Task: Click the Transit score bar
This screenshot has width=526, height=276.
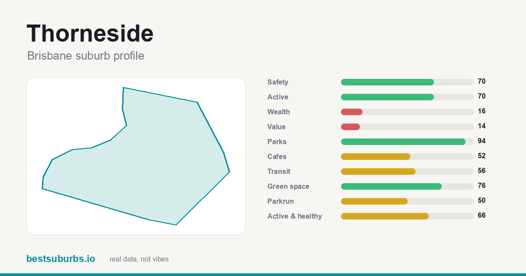Action: pyautogui.click(x=407, y=171)
